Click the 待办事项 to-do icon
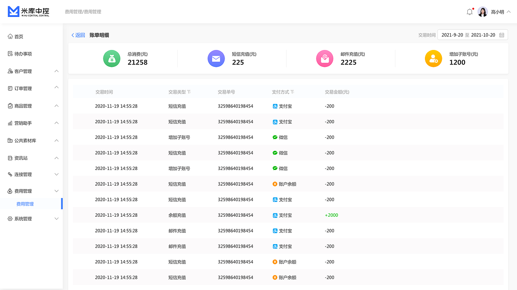This screenshot has height=290, width=517. click(x=10, y=54)
